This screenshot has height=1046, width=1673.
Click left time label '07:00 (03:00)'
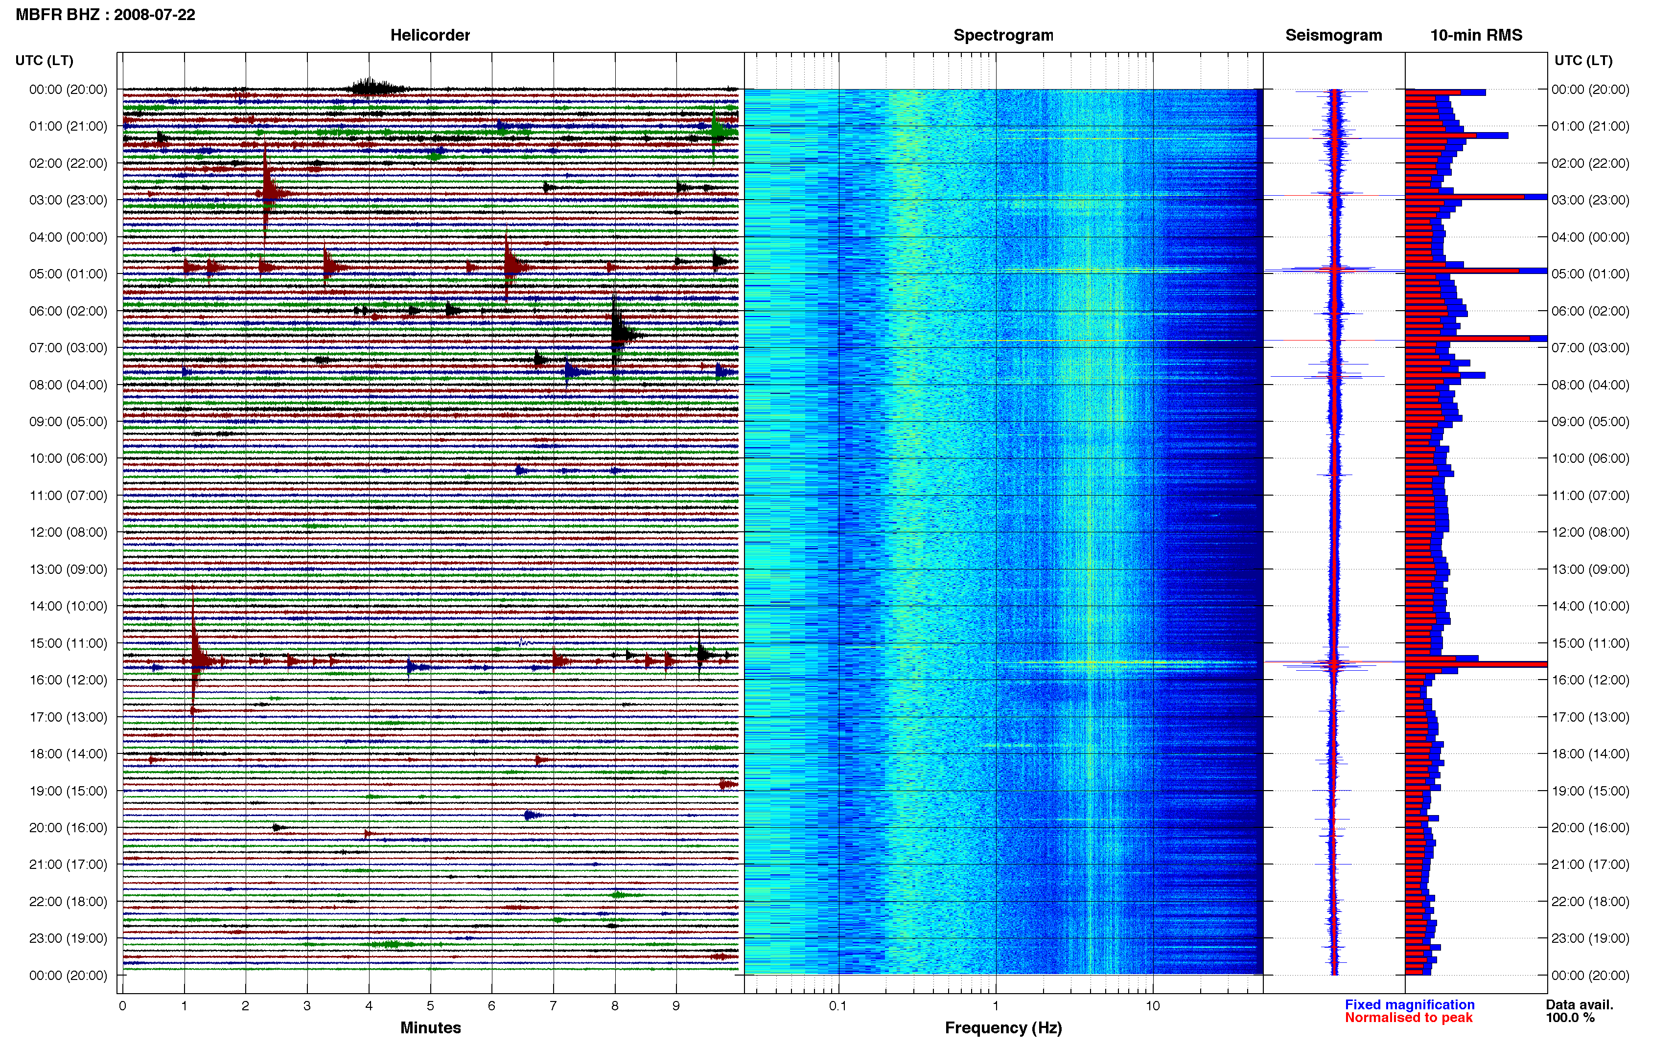(x=68, y=348)
